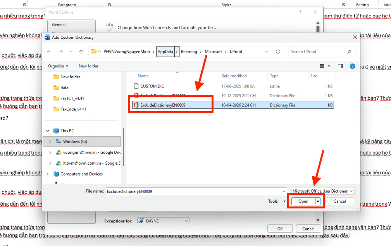
Task: Open the Styles dialog launcher in ribbon
Action: coord(344,5)
